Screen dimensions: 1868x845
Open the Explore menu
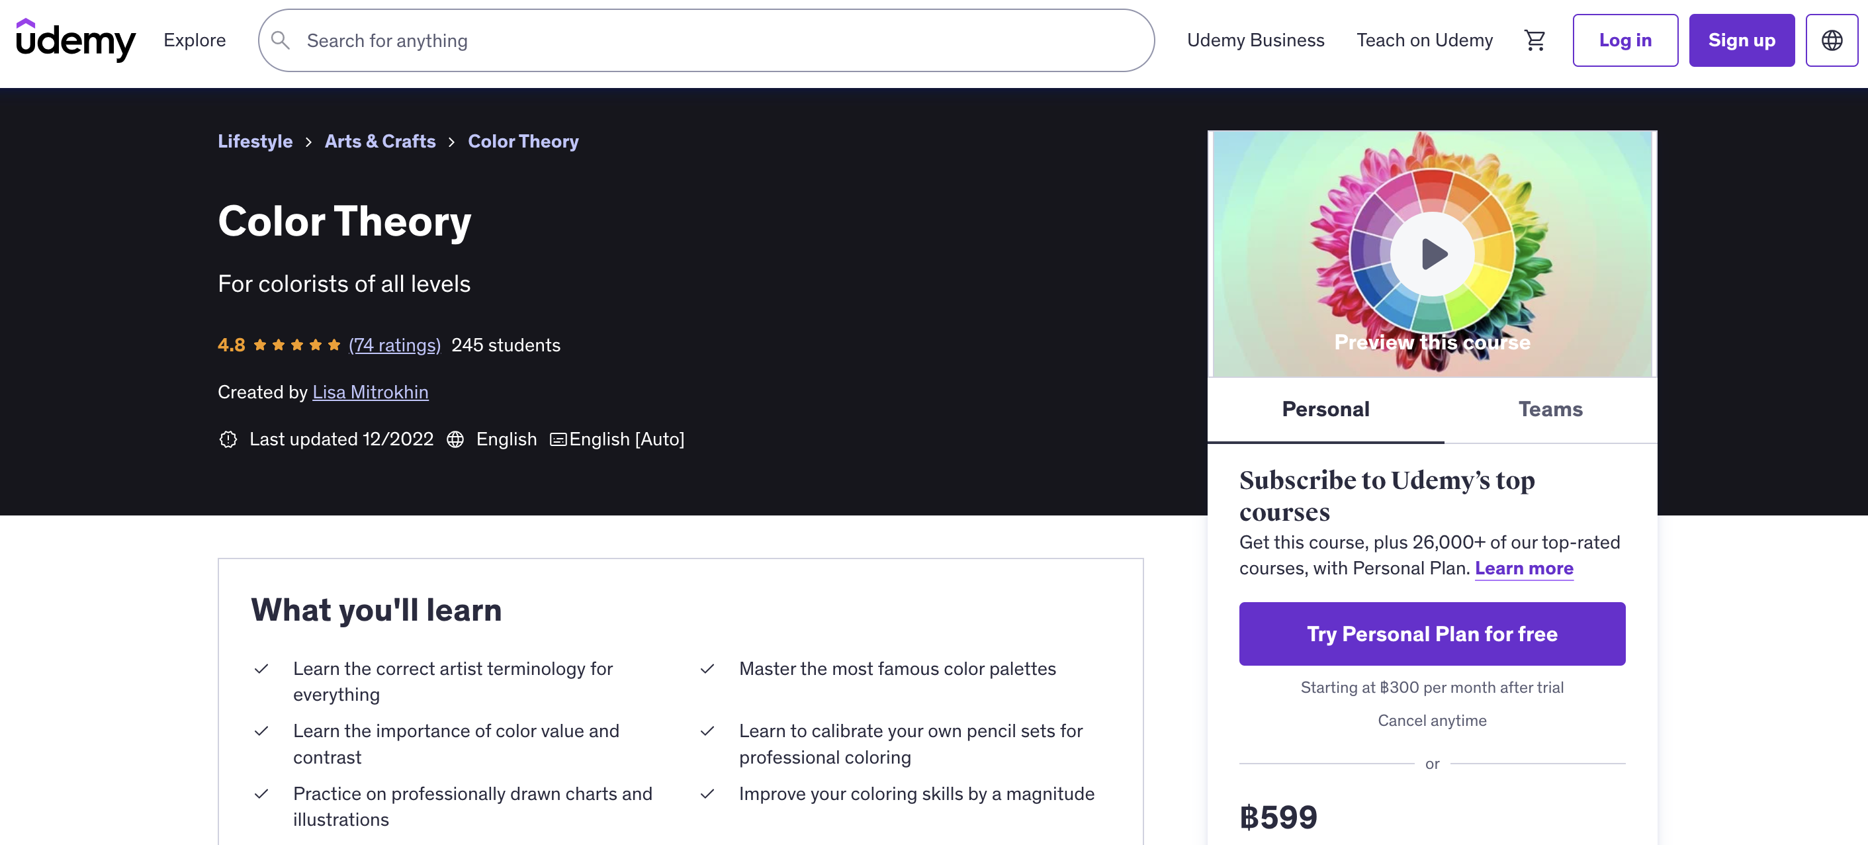click(x=195, y=40)
